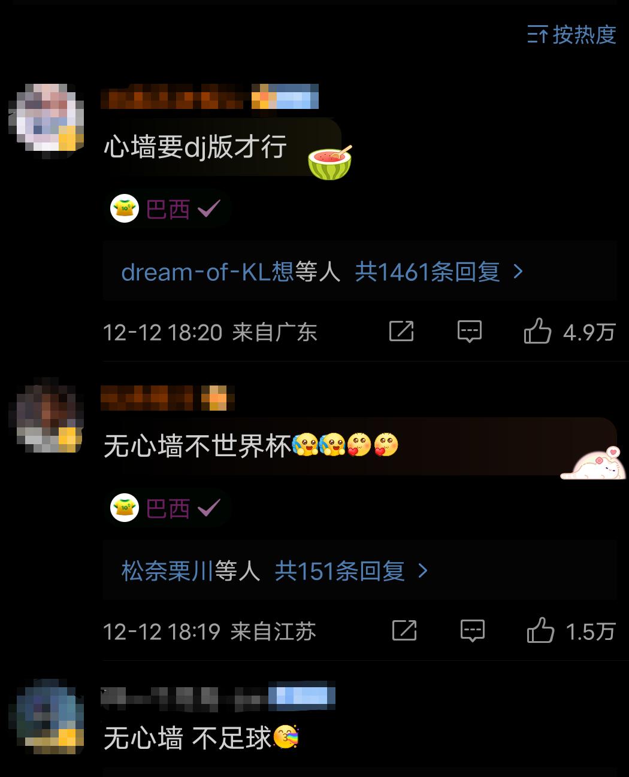Expand the 共1461条回复 replies
Viewport: 629px width, 777px height.
[439, 272]
